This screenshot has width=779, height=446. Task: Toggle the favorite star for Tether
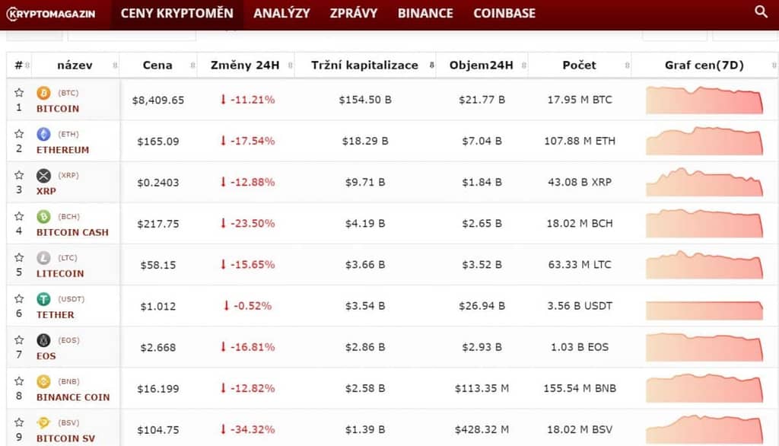point(19,299)
